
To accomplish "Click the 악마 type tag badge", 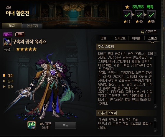I will pos(20,34).
